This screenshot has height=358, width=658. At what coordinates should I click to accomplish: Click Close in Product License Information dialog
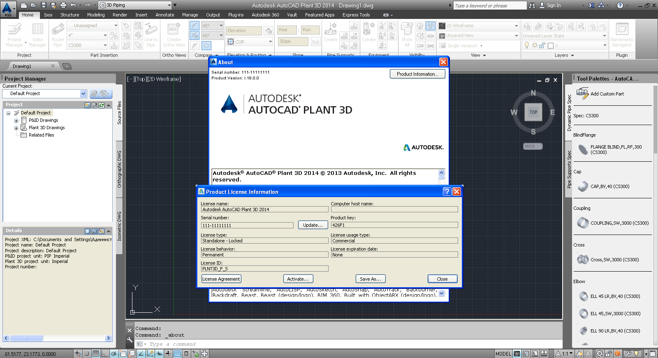click(443, 279)
